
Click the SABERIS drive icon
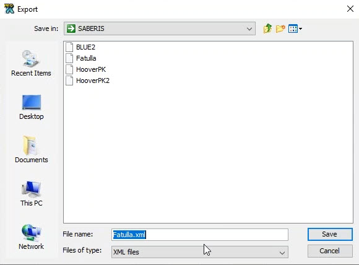tap(71, 28)
